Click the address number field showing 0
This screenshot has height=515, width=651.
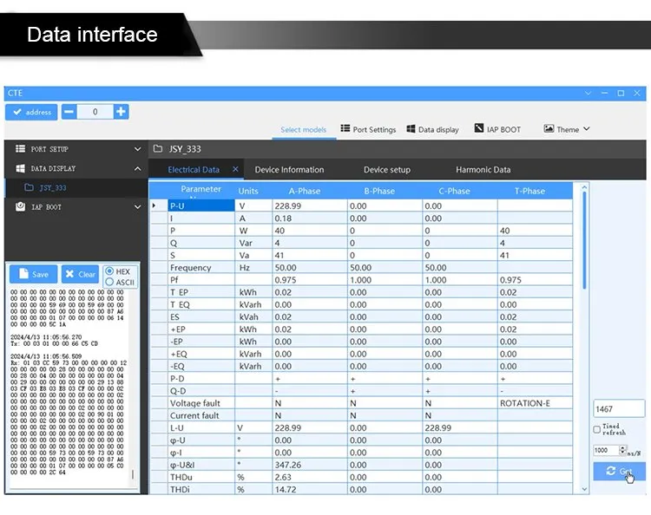click(x=95, y=112)
